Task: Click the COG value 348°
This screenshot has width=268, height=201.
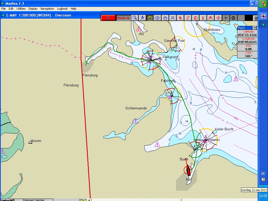Action: click(249, 56)
